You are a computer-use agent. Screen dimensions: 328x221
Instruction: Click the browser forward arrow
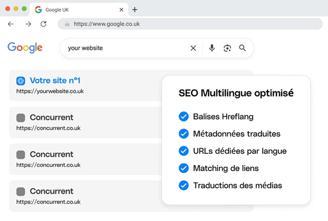28,24
